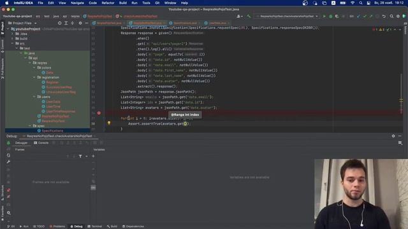Viewport: 408px width, 229px height.
Task: Open the Refactor menu
Action: (108, 3)
